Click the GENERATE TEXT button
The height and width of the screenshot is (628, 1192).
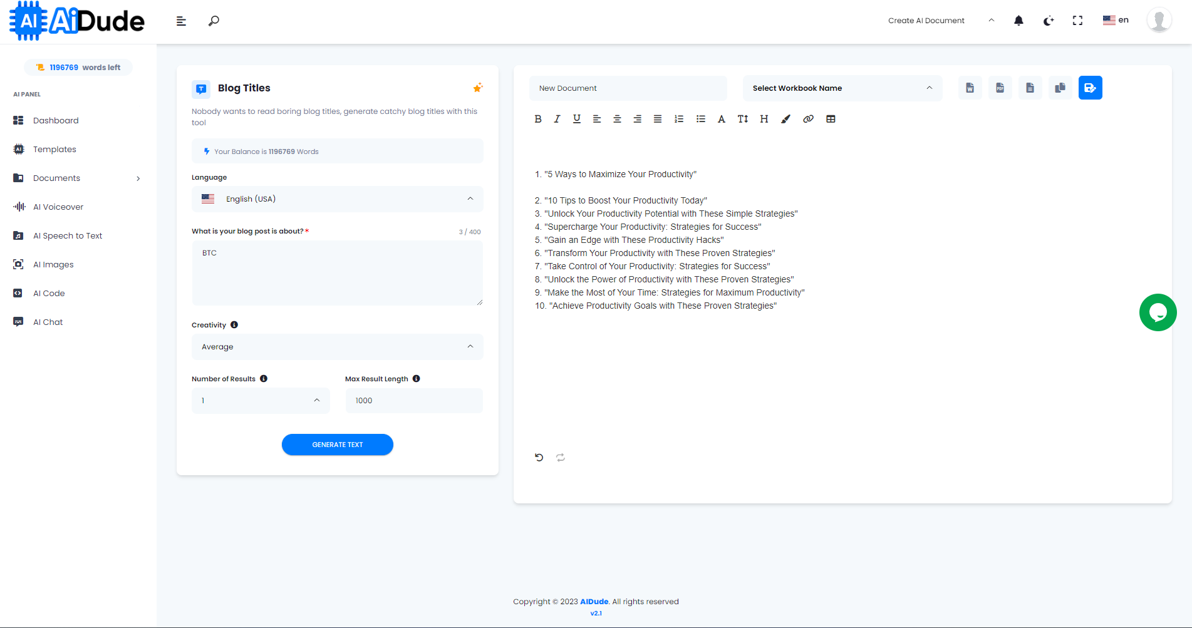point(337,445)
